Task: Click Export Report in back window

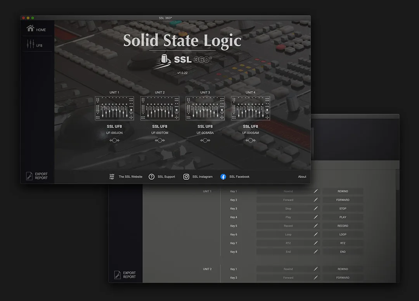Action: pos(125,275)
